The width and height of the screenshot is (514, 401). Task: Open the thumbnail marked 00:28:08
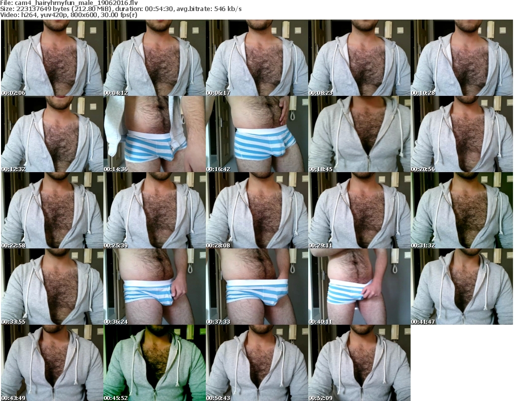[x=256, y=210]
